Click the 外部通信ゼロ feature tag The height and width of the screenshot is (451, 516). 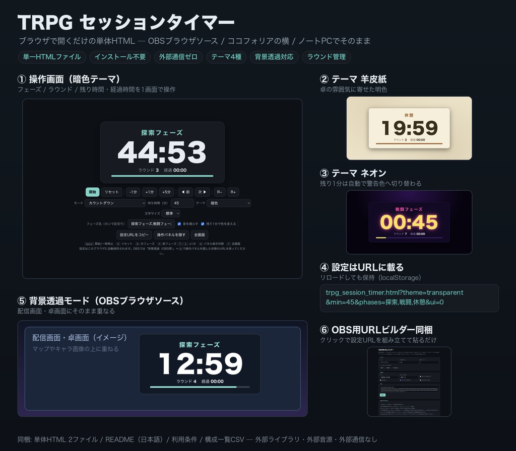pos(178,57)
